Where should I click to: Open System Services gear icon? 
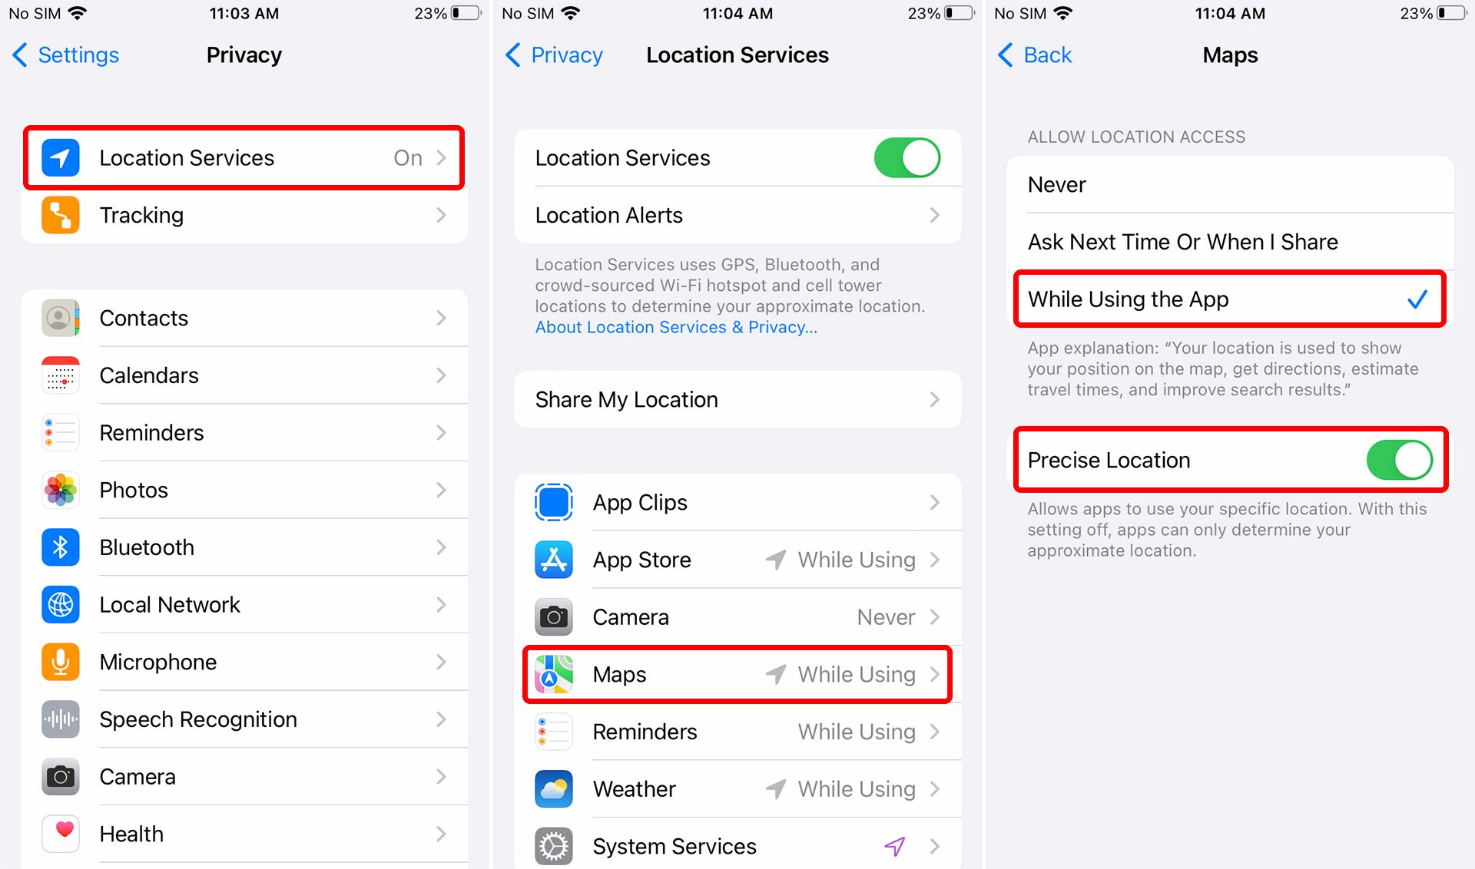pyautogui.click(x=554, y=846)
